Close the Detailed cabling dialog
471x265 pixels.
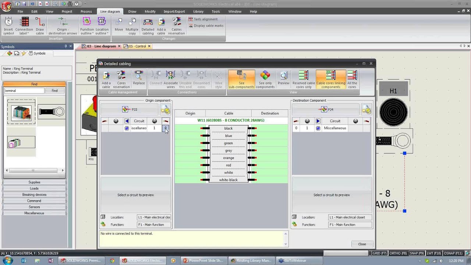point(362,244)
